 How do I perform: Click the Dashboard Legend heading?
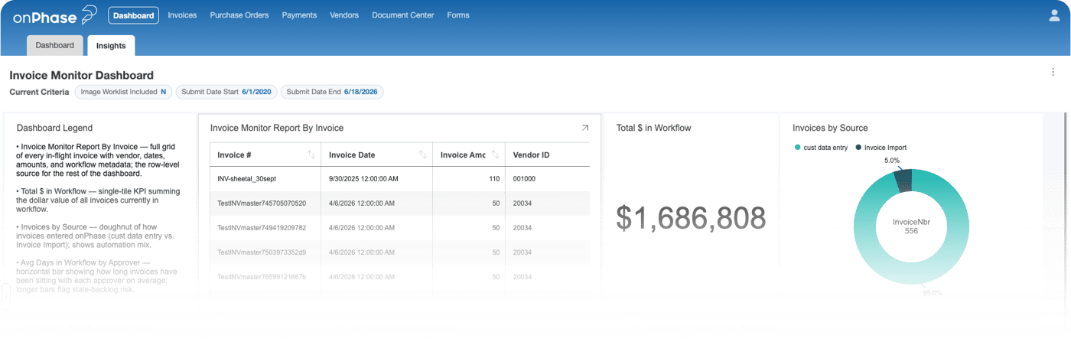click(x=54, y=128)
